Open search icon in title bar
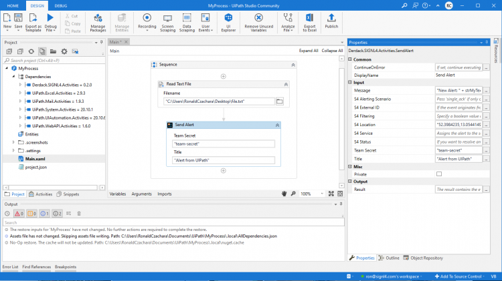This screenshot has width=502, height=281. [x=404, y=5]
